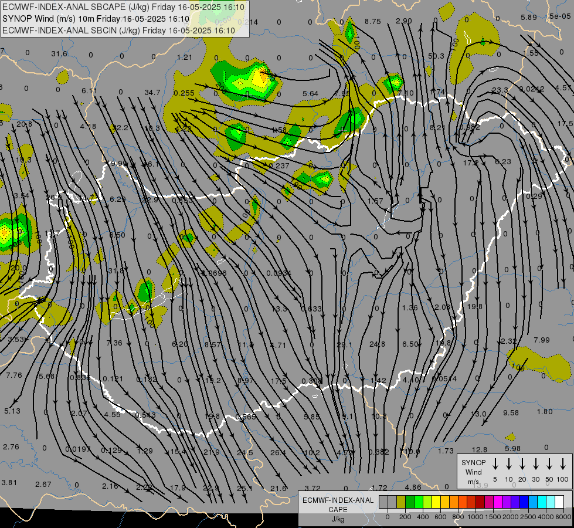Click the map value 5e-05

(560, 16)
